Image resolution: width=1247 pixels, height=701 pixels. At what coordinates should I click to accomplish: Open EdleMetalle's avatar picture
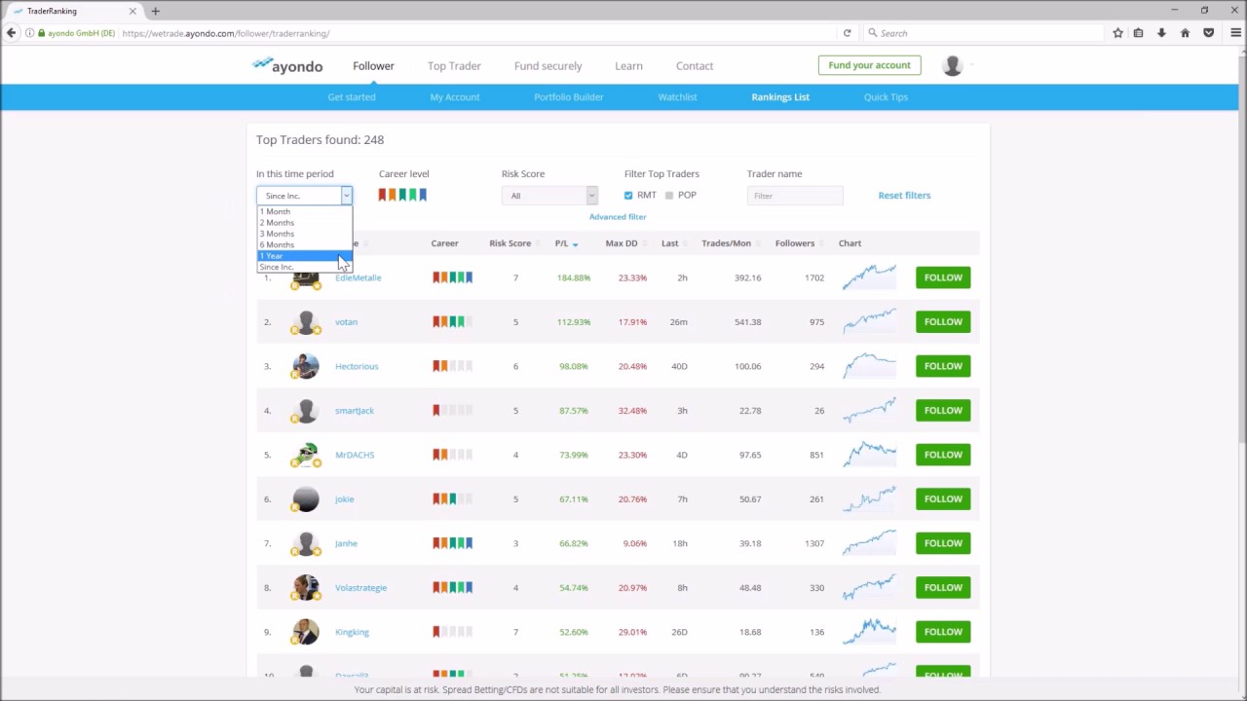pyautogui.click(x=306, y=277)
